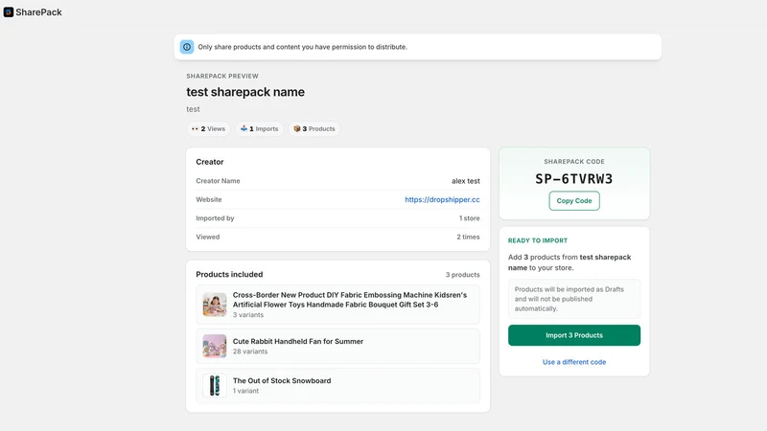Click the SharePack brand name text
This screenshot has width=767, height=431.
(x=38, y=12)
